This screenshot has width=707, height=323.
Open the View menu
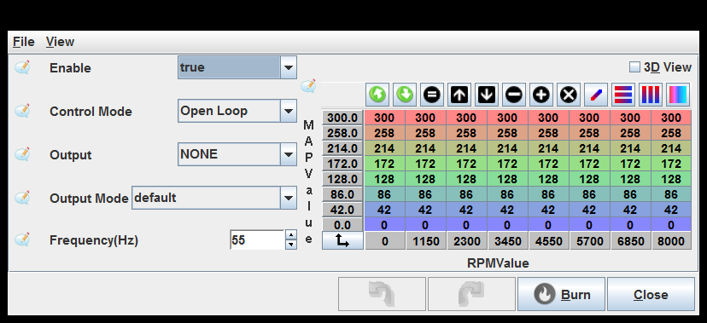click(60, 42)
